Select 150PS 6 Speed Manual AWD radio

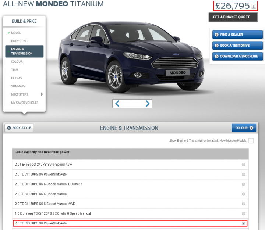tap(243, 204)
